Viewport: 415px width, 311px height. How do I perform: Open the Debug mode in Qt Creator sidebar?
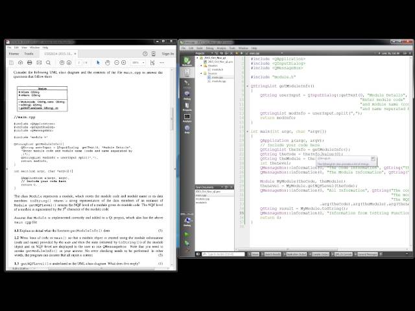187,95
